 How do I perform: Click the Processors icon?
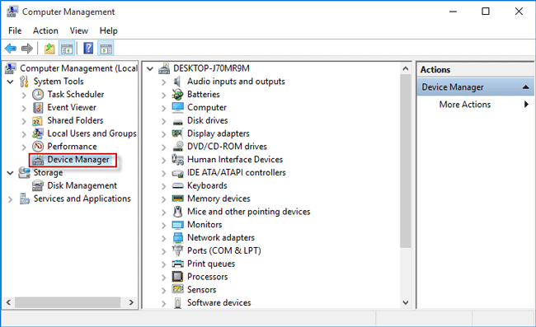pyautogui.click(x=178, y=277)
